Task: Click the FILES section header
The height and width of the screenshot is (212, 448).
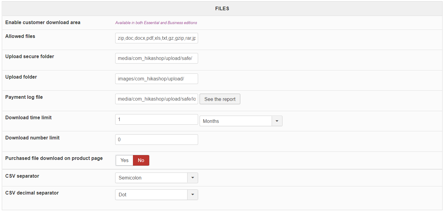Action: [222, 9]
